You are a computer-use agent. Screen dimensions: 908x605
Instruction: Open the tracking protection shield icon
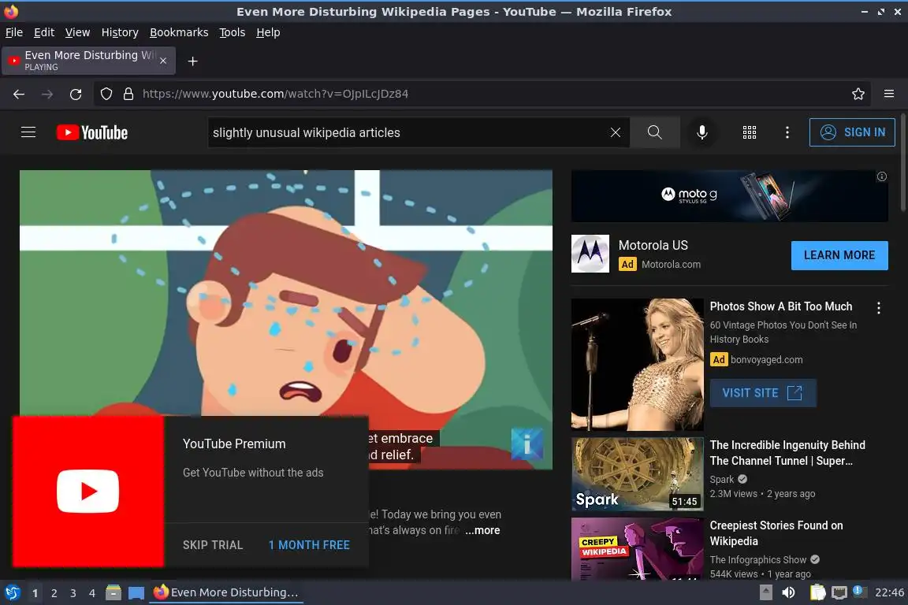pyautogui.click(x=106, y=94)
